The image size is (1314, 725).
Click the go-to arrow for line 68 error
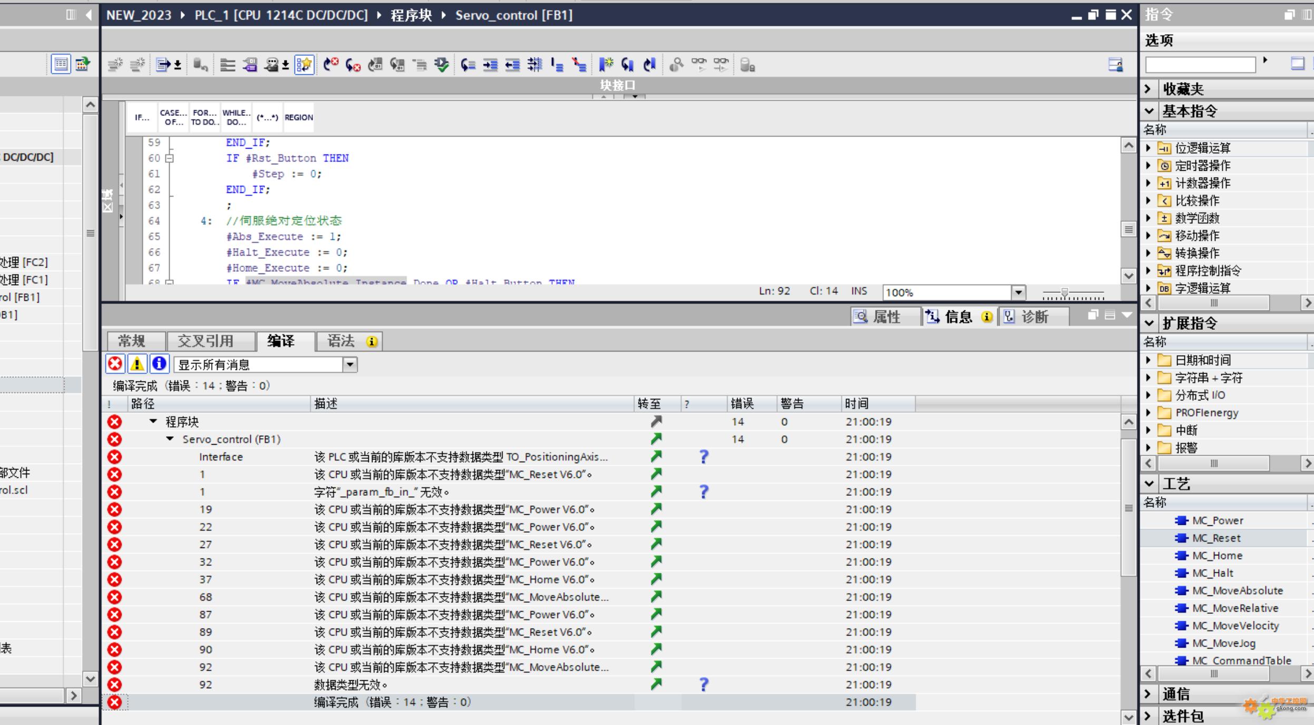tap(656, 596)
